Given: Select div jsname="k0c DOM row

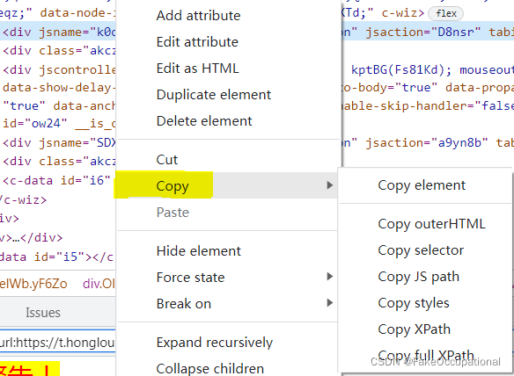Looking at the screenshot, I should tap(59, 33).
